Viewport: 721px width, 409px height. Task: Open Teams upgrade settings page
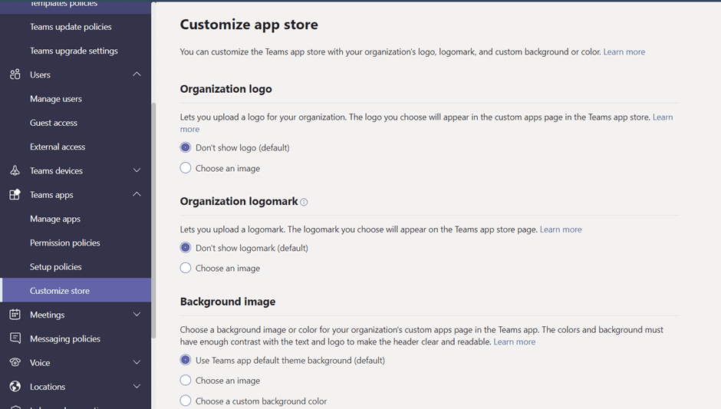point(74,51)
